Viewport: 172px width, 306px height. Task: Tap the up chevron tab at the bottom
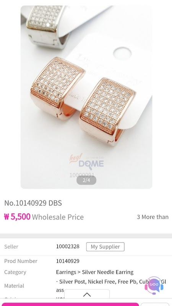pos(87,294)
